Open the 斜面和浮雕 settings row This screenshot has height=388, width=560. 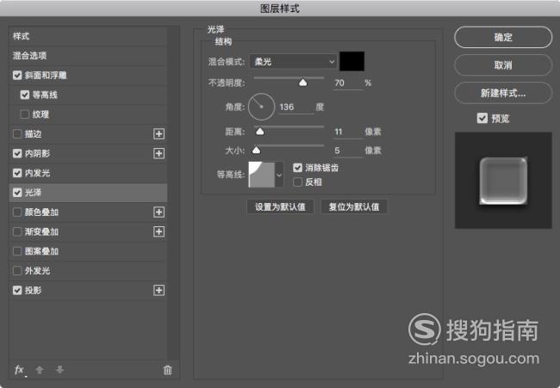click(x=88, y=75)
